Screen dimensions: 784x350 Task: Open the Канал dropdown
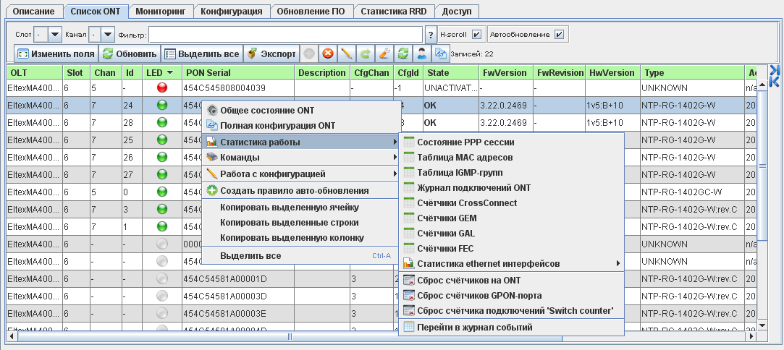click(108, 35)
